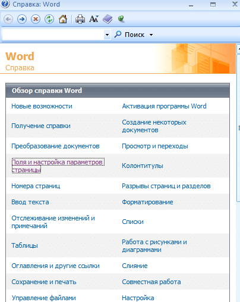Click the Print icon
Screen dimensions: 240x302
[80, 19]
